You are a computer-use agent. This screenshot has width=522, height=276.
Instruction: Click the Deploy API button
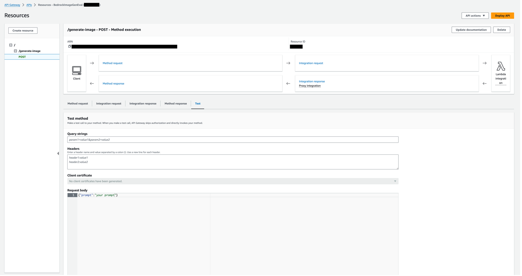502,15
